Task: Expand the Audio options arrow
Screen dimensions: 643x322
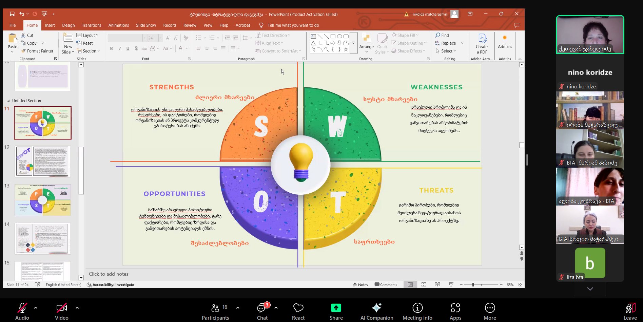Action: (x=36, y=308)
